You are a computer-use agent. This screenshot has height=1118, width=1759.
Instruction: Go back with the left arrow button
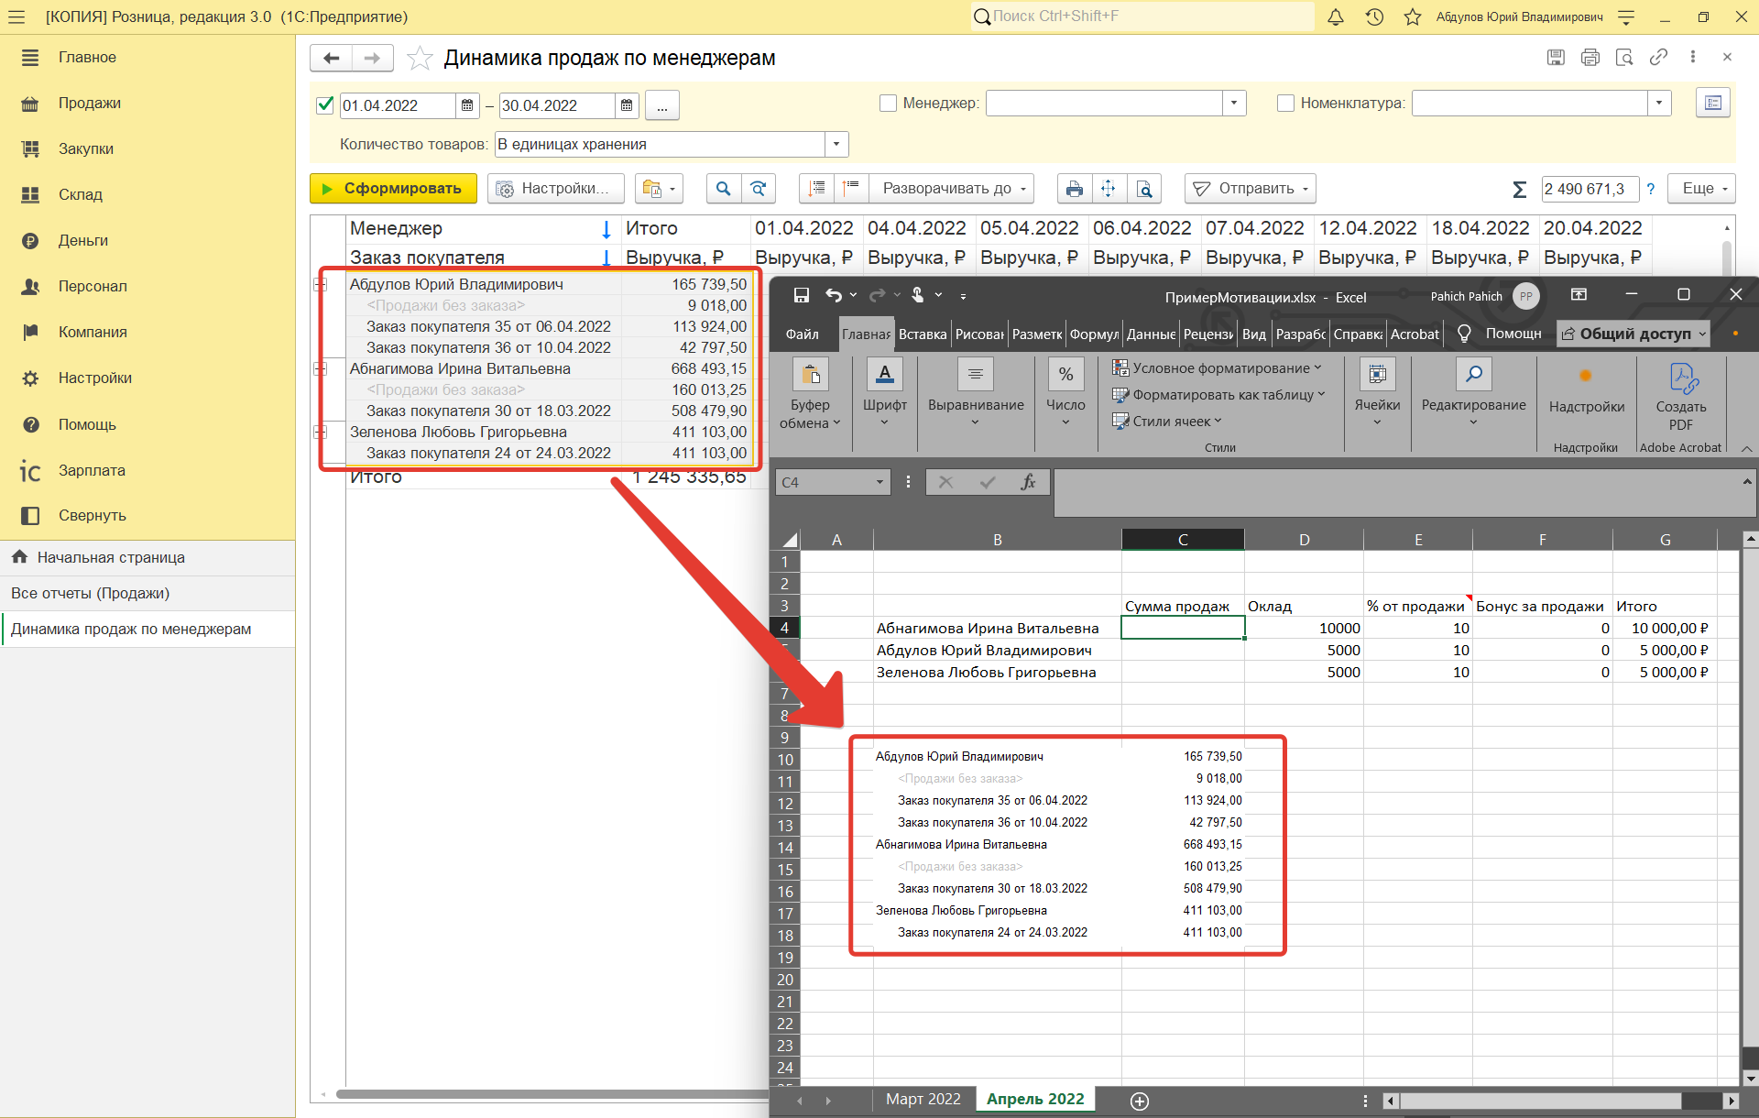pos(331,58)
